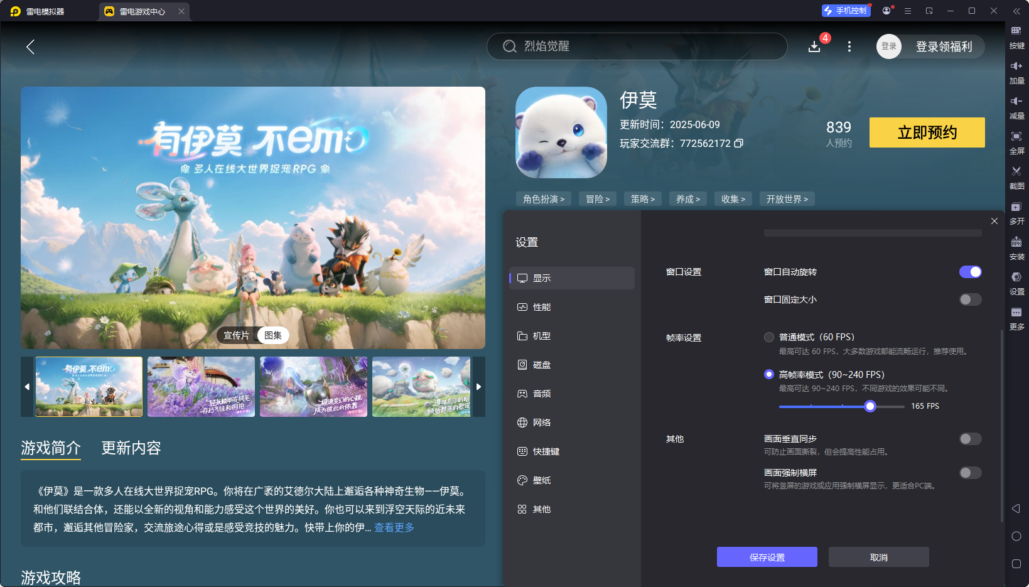Screen dimensions: 1029x587
Task: Expand the 角色扮演 category tag
Action: [544, 199]
